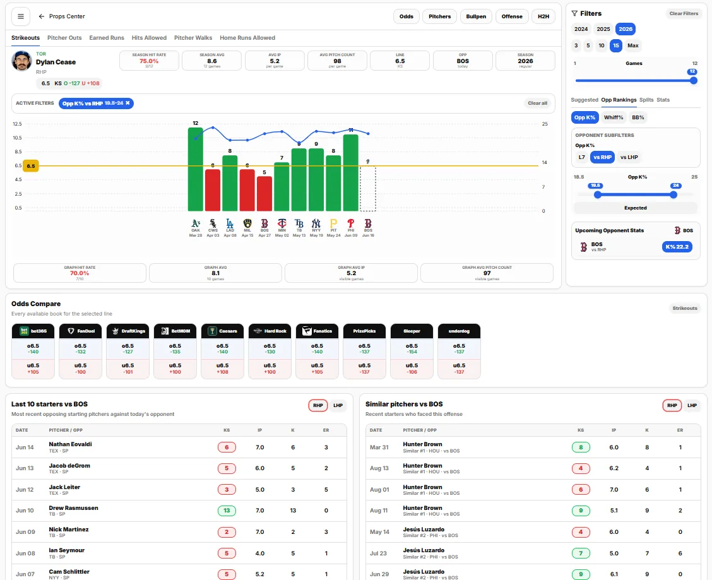Select the MIL team logo below the chart
Image resolution: width=712 pixels, height=580 pixels.
247,223
